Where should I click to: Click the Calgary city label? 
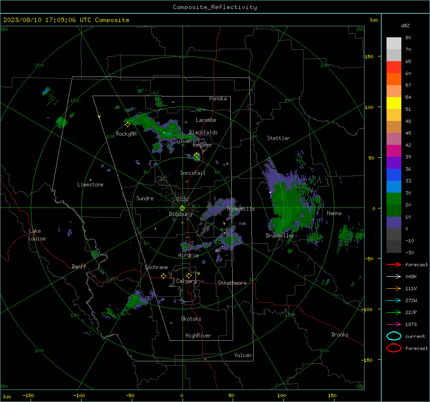click(x=186, y=281)
